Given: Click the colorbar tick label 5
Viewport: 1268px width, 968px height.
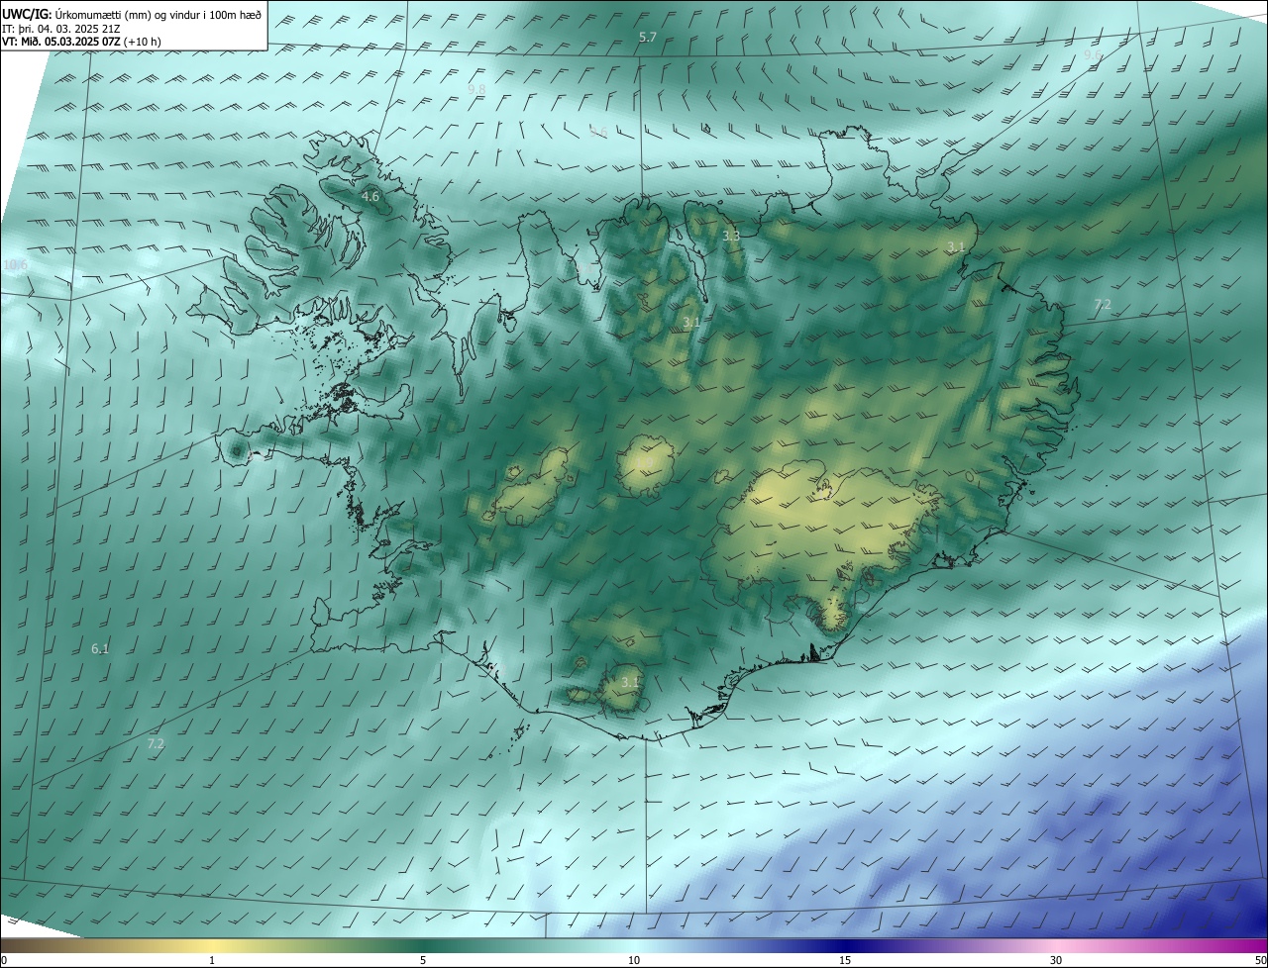Looking at the screenshot, I should [423, 960].
